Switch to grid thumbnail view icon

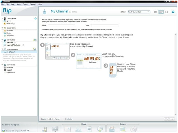pos(160,12)
